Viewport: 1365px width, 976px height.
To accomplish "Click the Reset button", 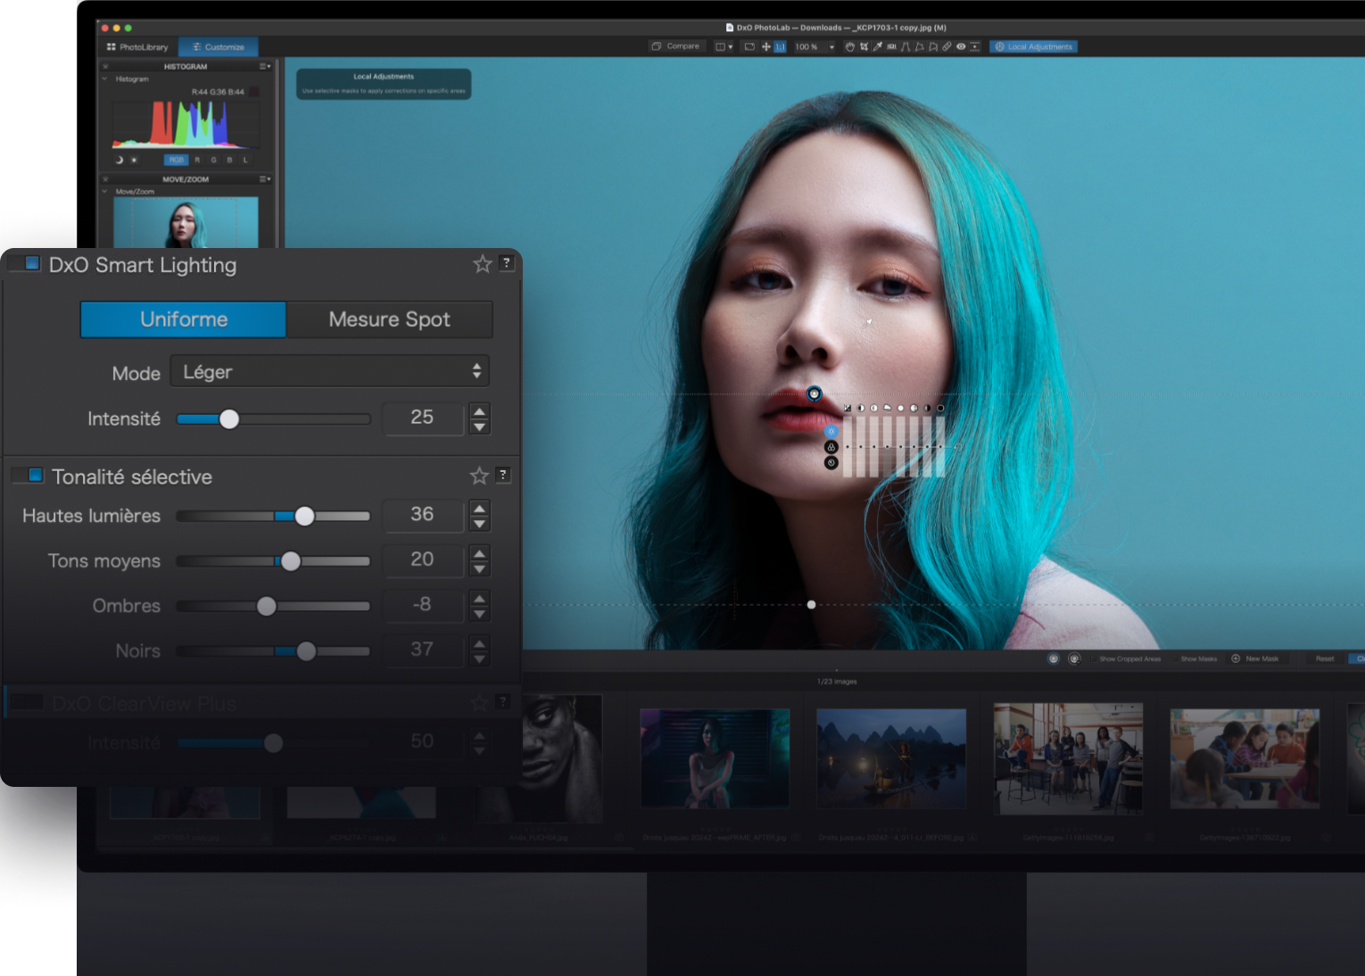I will click(x=1325, y=659).
